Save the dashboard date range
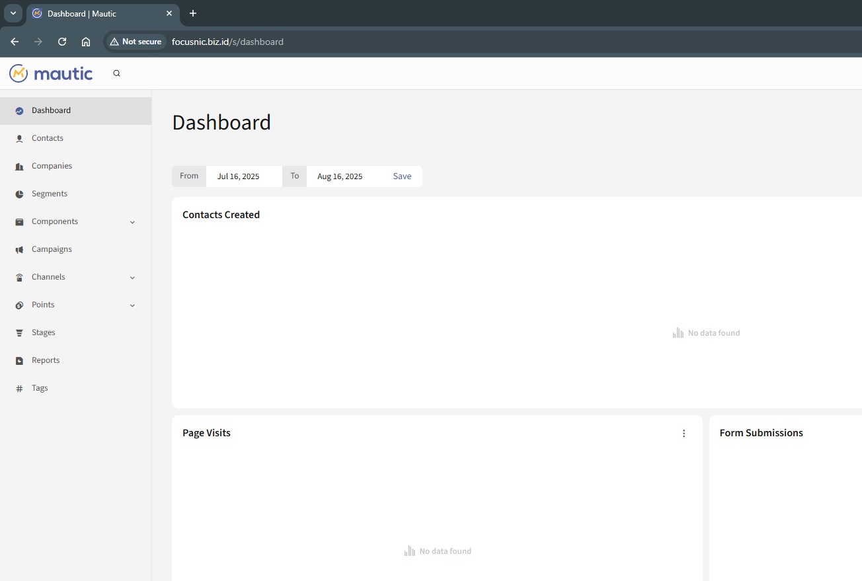 (402, 176)
